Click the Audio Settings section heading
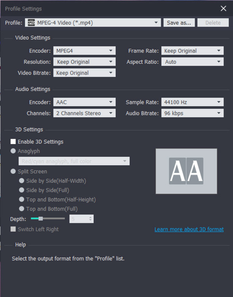Image resolution: width=233 pixels, height=297 pixels. [33, 89]
